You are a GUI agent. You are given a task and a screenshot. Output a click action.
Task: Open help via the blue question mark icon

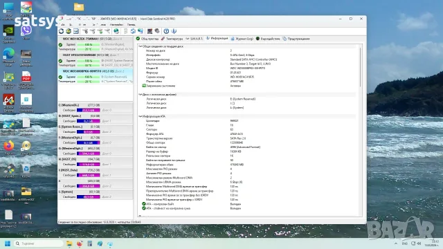(166, 31)
